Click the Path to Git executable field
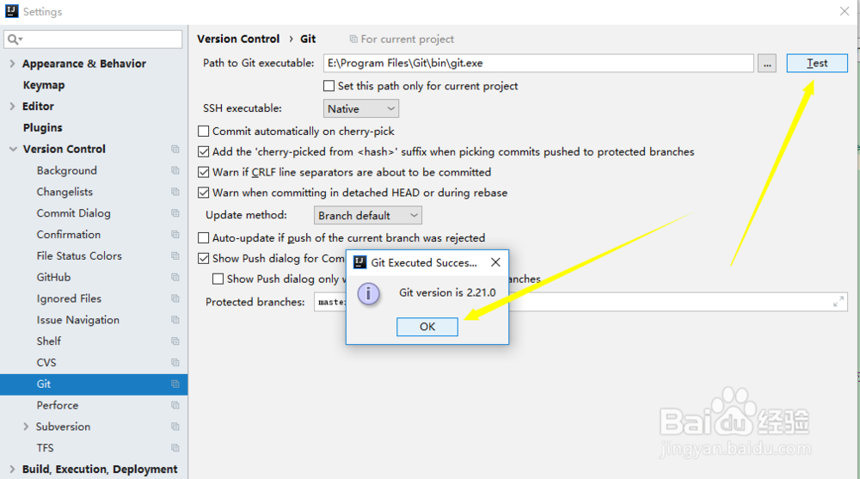The image size is (860, 479). click(538, 63)
